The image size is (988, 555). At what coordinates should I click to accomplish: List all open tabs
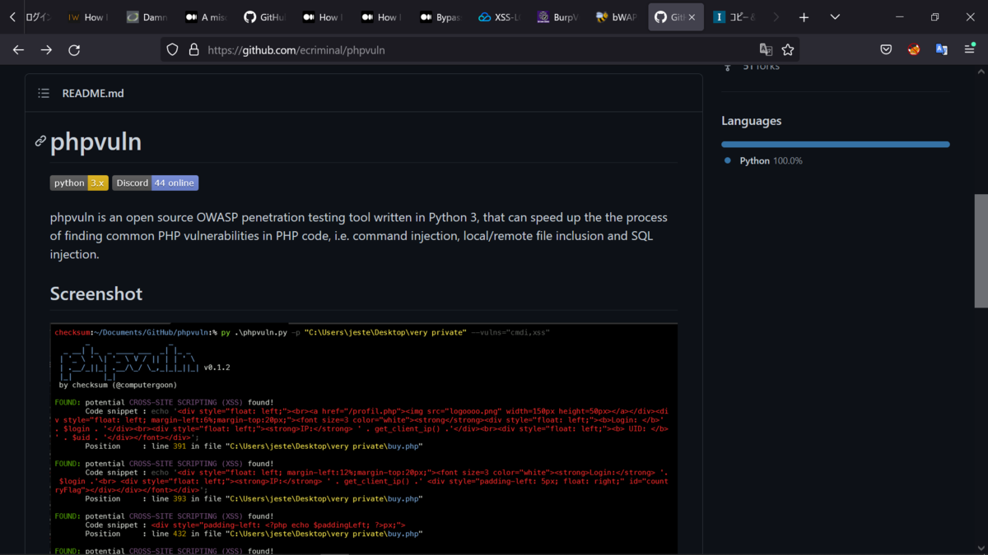[x=835, y=17]
